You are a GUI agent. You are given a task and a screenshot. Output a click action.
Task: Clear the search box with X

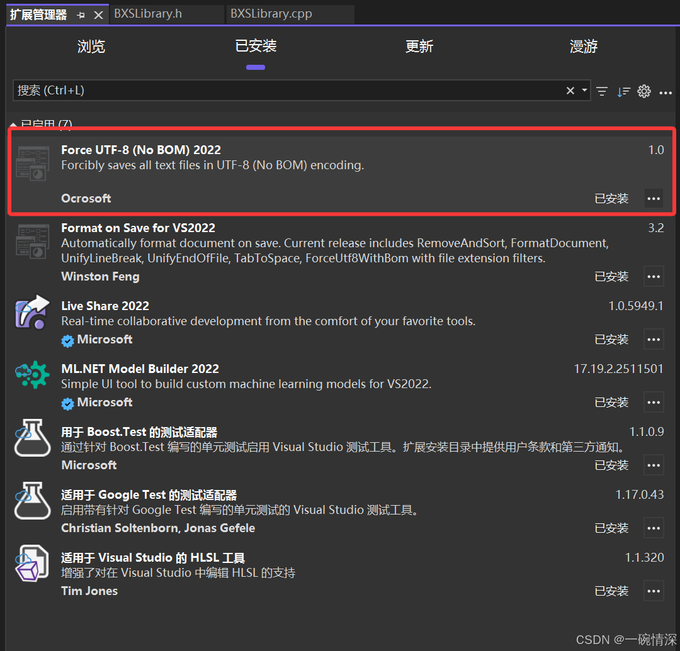570,91
